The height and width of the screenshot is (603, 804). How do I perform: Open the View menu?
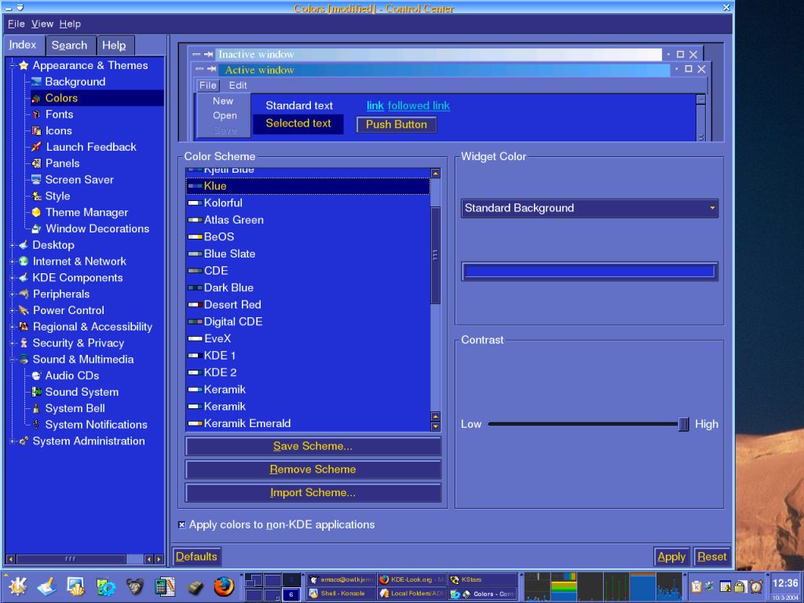pyautogui.click(x=42, y=24)
